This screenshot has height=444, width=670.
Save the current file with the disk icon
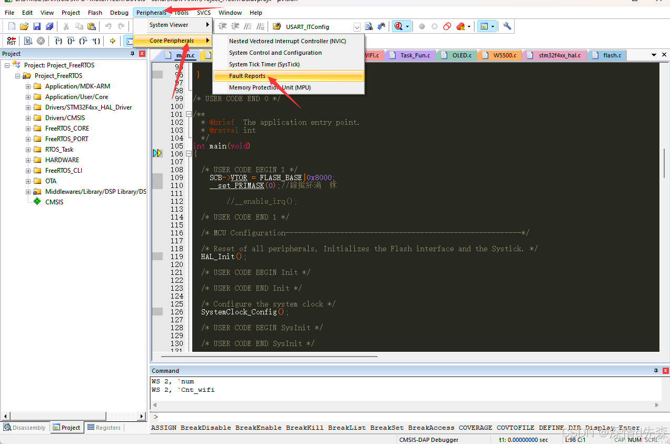tap(37, 26)
